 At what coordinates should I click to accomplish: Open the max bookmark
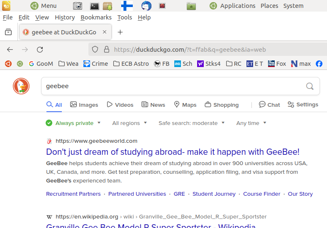pyautogui.click(x=301, y=64)
